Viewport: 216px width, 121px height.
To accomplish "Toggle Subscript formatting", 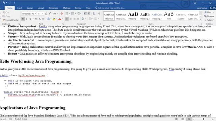I will [x=39, y=19].
